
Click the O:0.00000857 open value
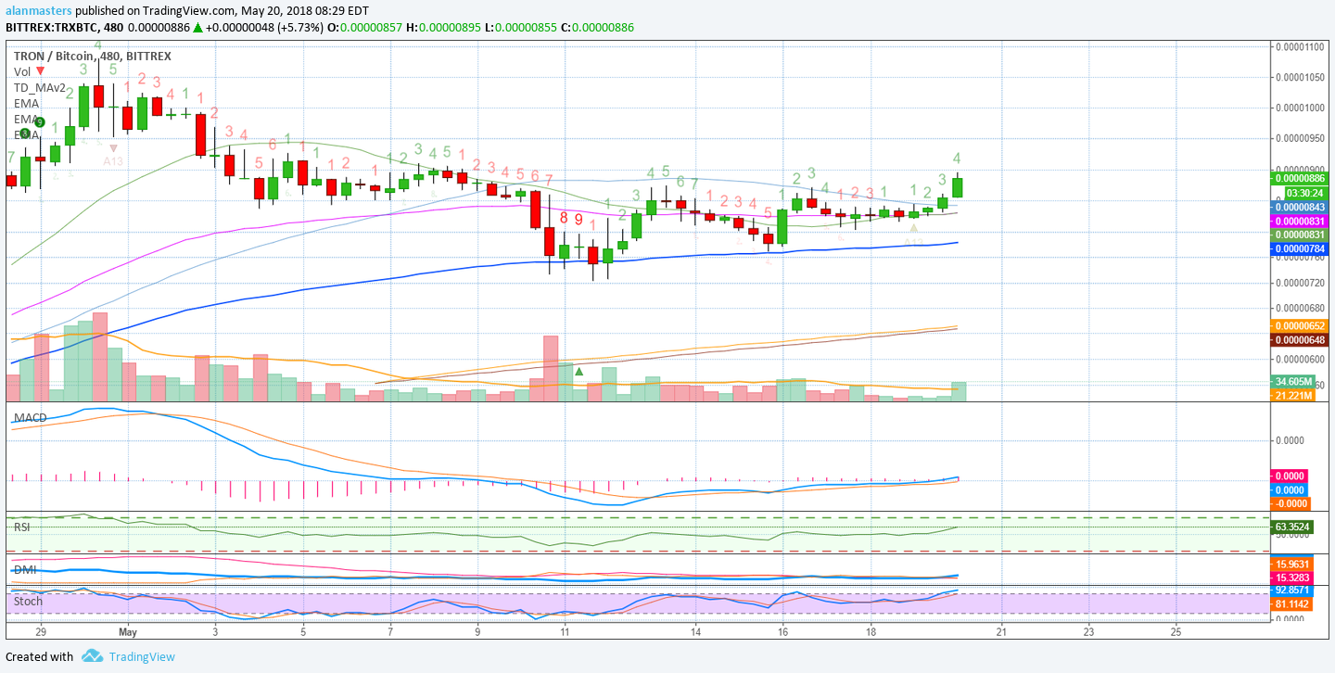(366, 28)
